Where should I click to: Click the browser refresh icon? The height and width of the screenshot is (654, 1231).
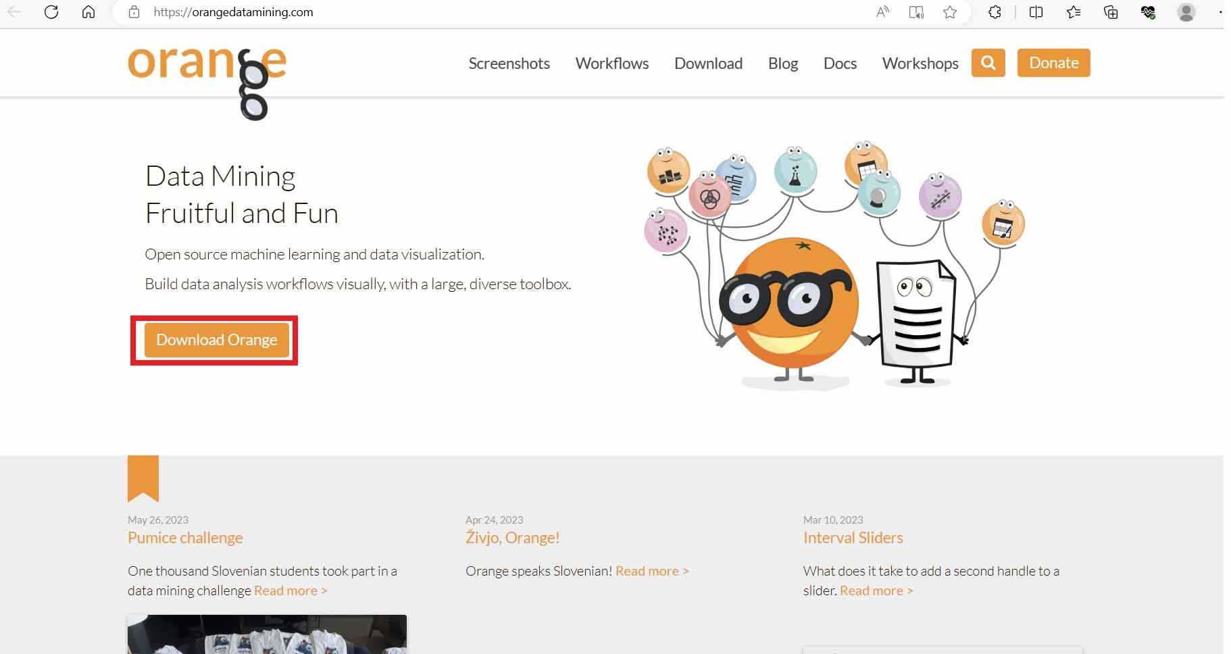(x=51, y=12)
